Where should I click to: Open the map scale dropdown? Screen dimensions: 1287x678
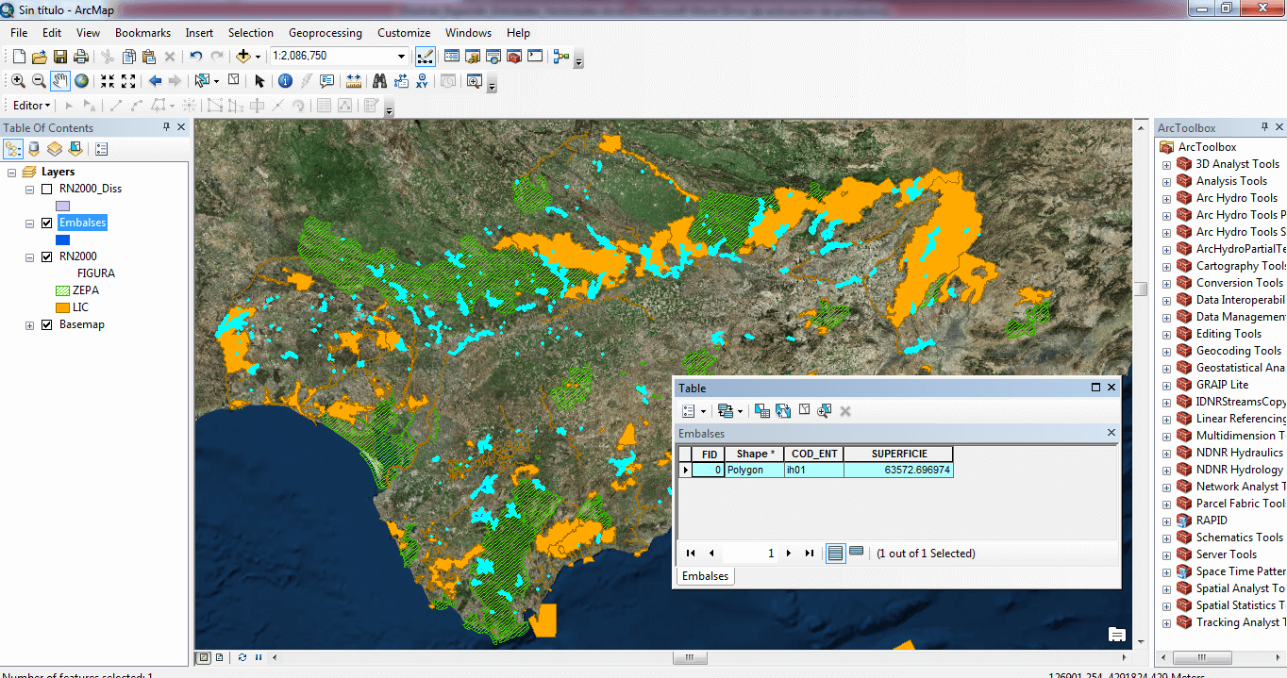(402, 57)
